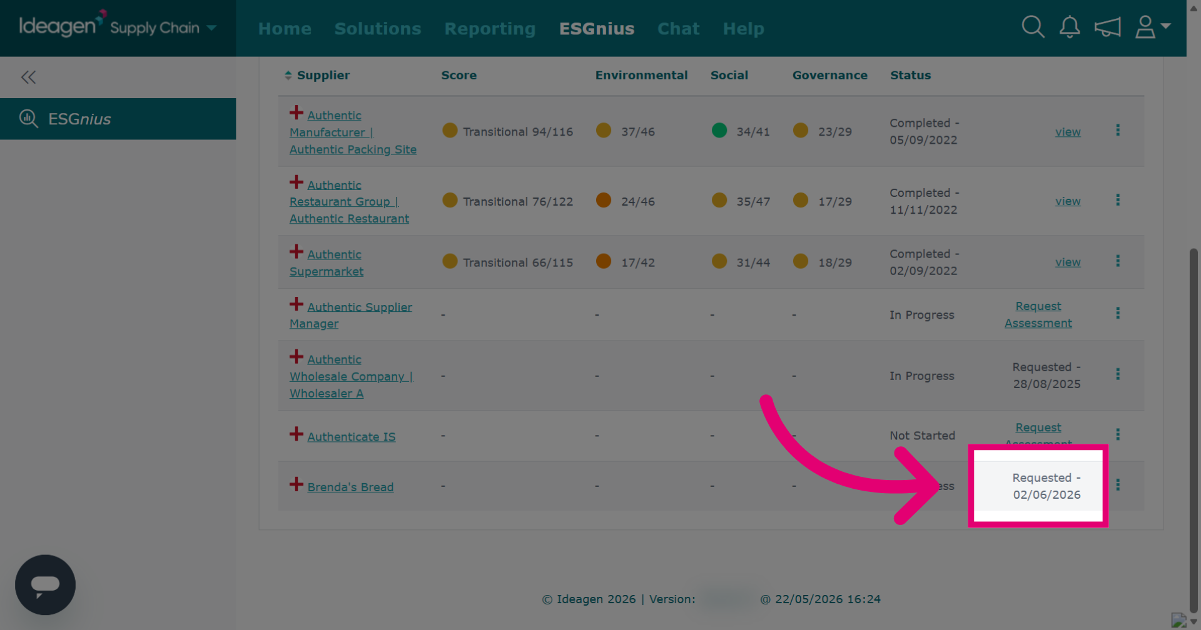Click Transitional 94/116 score indicator dot
The image size is (1201, 630).
(x=450, y=130)
